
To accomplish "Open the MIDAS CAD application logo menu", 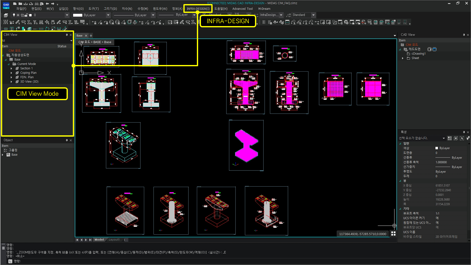I will pos(6,5).
